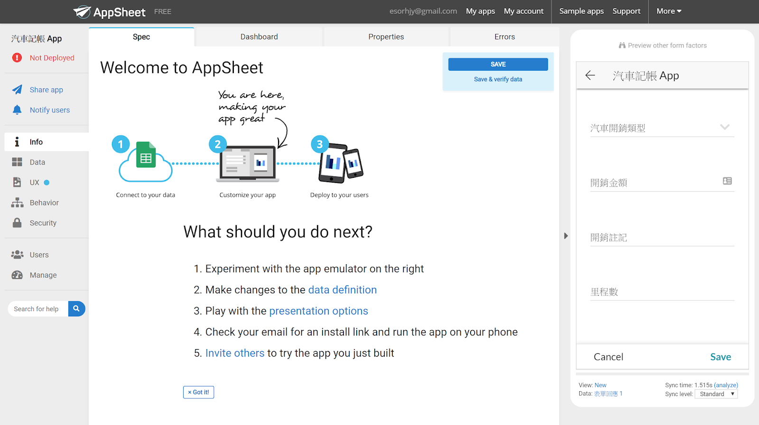
Task: Switch to the Dashboard tab
Action: (x=259, y=37)
